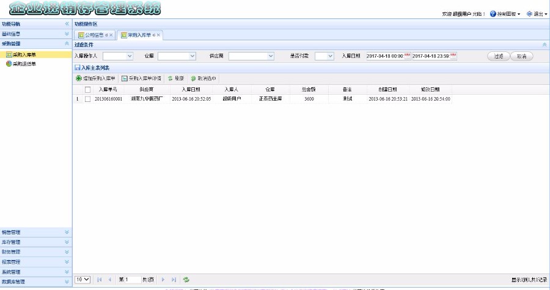550x290 pixels.
Task: Reload the 采购入库单 tab with its refresh icon
Action: tap(154, 35)
